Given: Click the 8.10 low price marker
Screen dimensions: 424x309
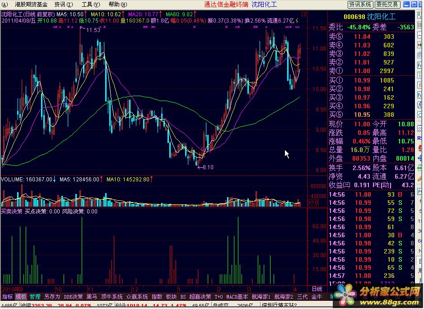Looking at the screenshot, I should coord(208,167).
